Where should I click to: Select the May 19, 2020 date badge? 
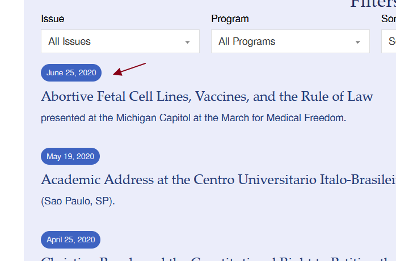[x=70, y=156]
